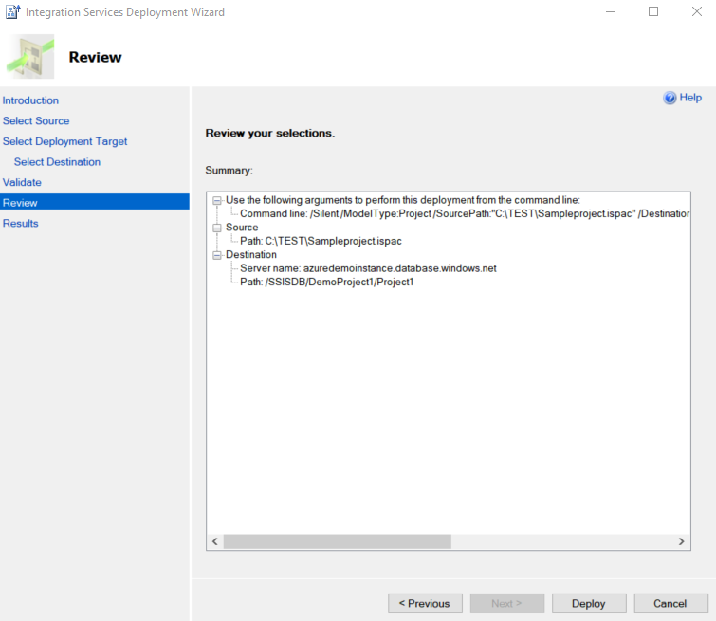The image size is (716, 621).
Task: Collapse the command line arguments node
Action: pyautogui.click(x=217, y=200)
